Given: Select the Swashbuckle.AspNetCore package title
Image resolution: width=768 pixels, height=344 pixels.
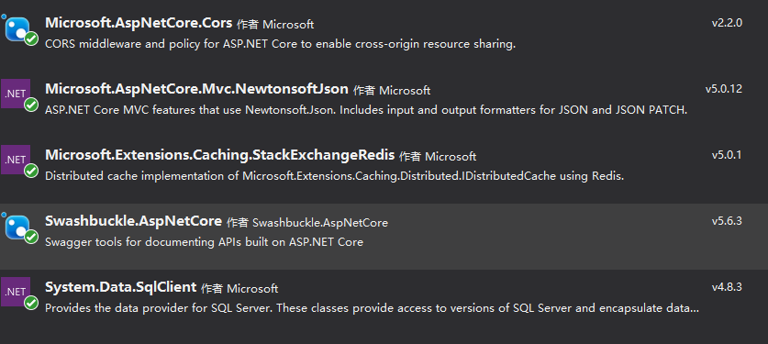Looking at the screenshot, I should [133, 221].
